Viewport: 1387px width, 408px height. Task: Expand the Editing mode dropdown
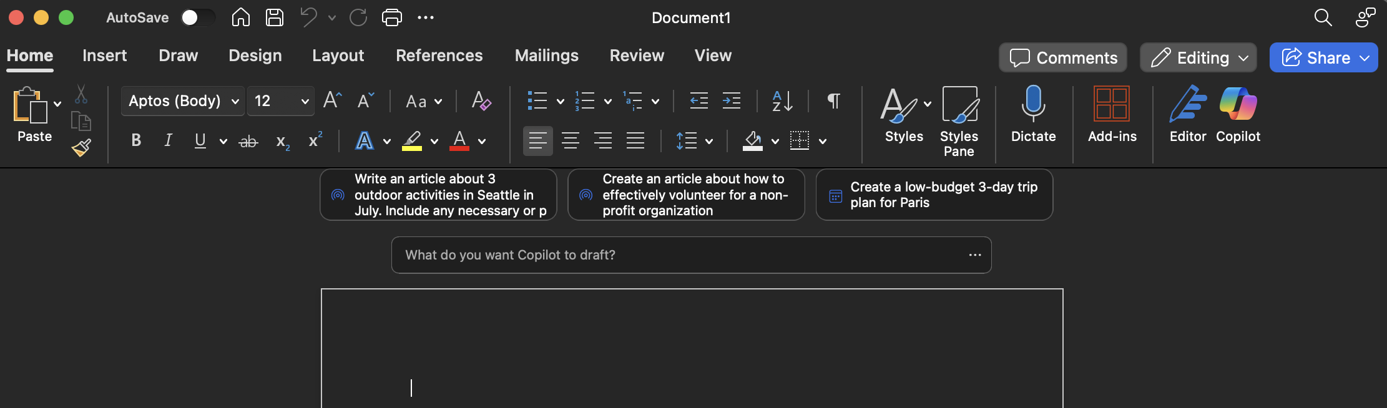point(1198,58)
